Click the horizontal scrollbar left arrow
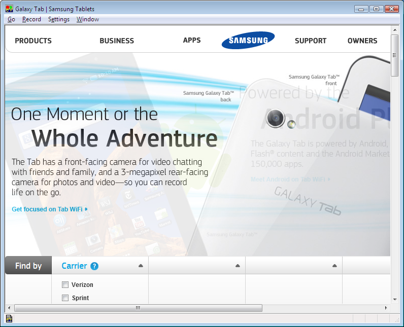The height and width of the screenshot is (327, 404). (9, 308)
